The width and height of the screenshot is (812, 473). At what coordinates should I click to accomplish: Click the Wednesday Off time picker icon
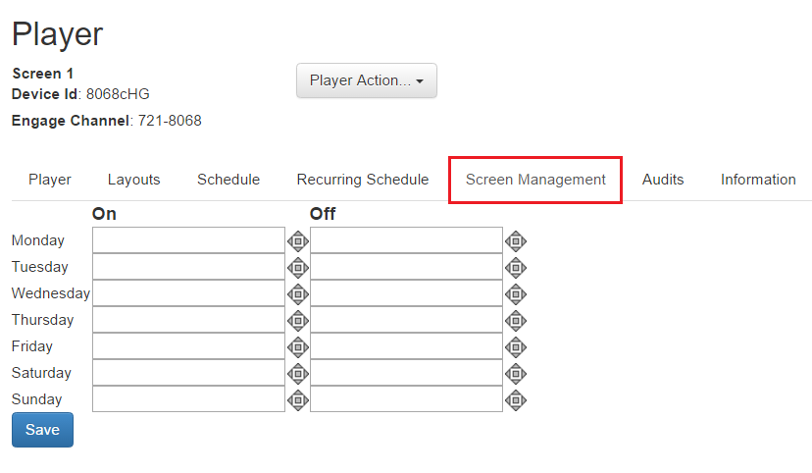(x=516, y=294)
